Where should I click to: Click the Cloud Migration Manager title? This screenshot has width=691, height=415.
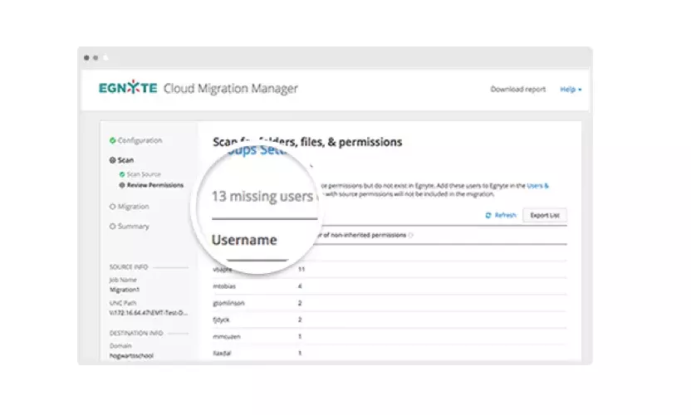231,89
